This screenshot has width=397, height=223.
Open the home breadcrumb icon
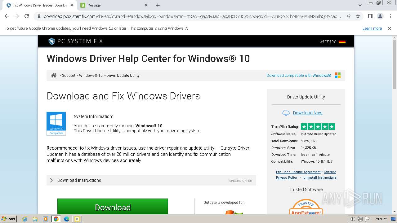(x=54, y=75)
